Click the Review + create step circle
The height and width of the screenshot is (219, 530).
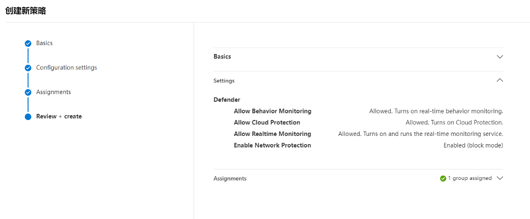[28, 117]
